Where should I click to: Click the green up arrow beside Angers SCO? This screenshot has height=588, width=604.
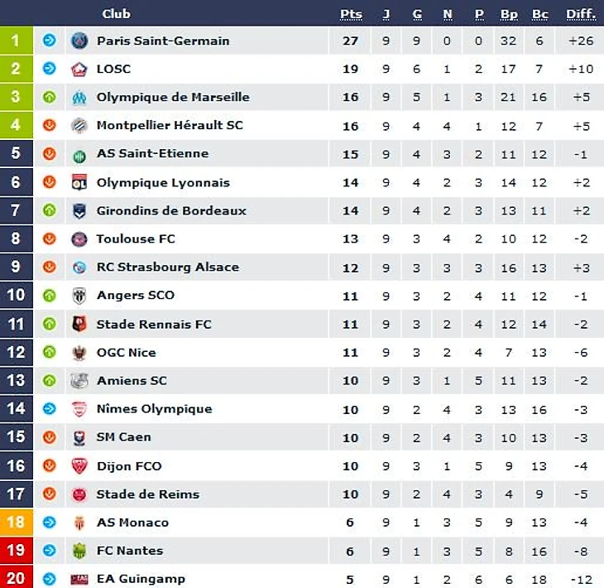point(49,295)
